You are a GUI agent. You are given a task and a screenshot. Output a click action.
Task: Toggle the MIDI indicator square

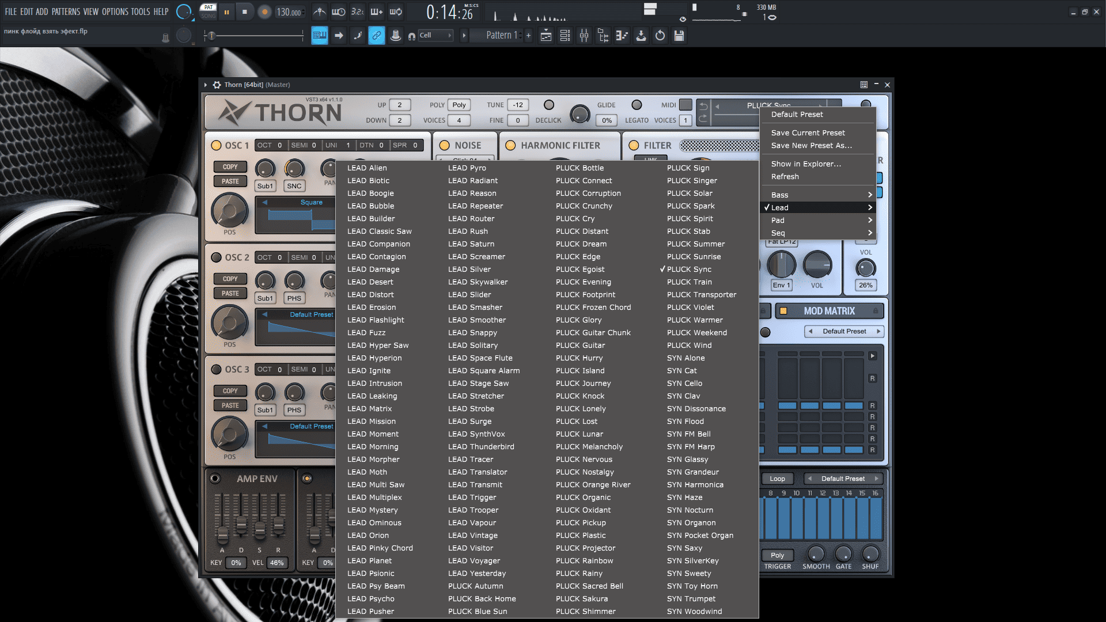(x=685, y=105)
